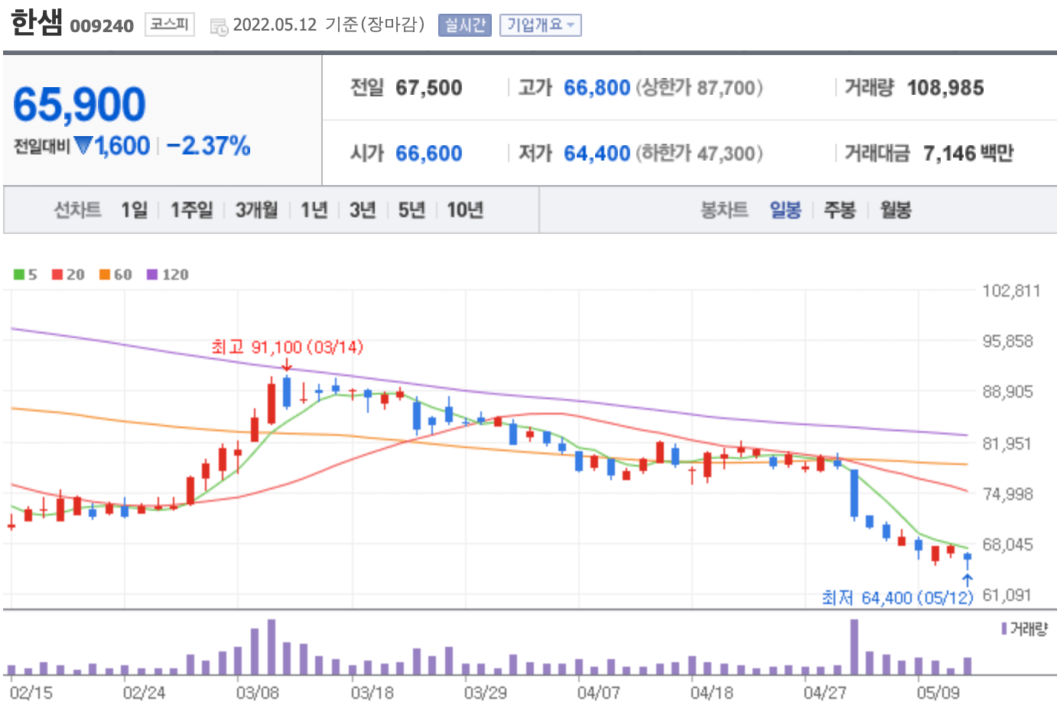Image resolution: width=1057 pixels, height=708 pixels.
Task: Click the red 20-day moving average swatch
Action: [57, 274]
